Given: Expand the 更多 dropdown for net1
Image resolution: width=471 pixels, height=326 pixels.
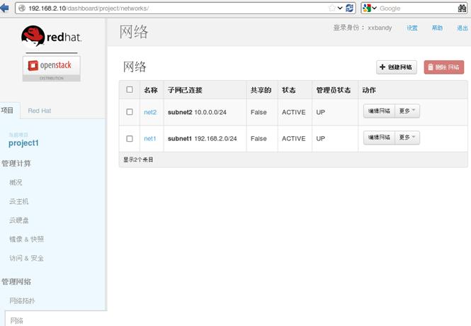Looking at the screenshot, I should [x=407, y=137].
